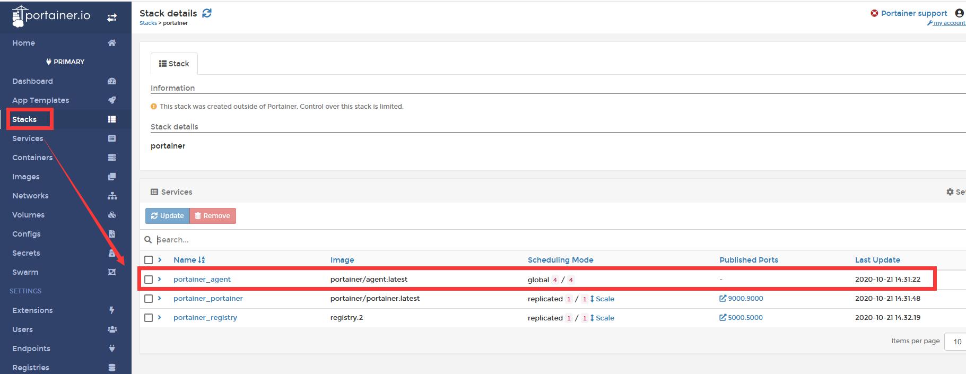The width and height of the screenshot is (966, 374).
Task: Open published port 5000:5000 link
Action: pos(741,317)
